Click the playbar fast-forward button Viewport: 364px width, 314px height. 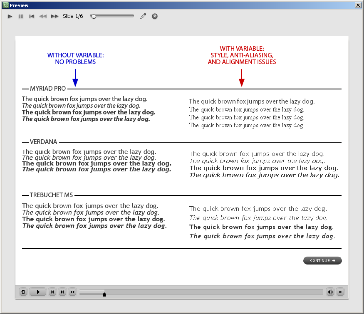[72, 292]
